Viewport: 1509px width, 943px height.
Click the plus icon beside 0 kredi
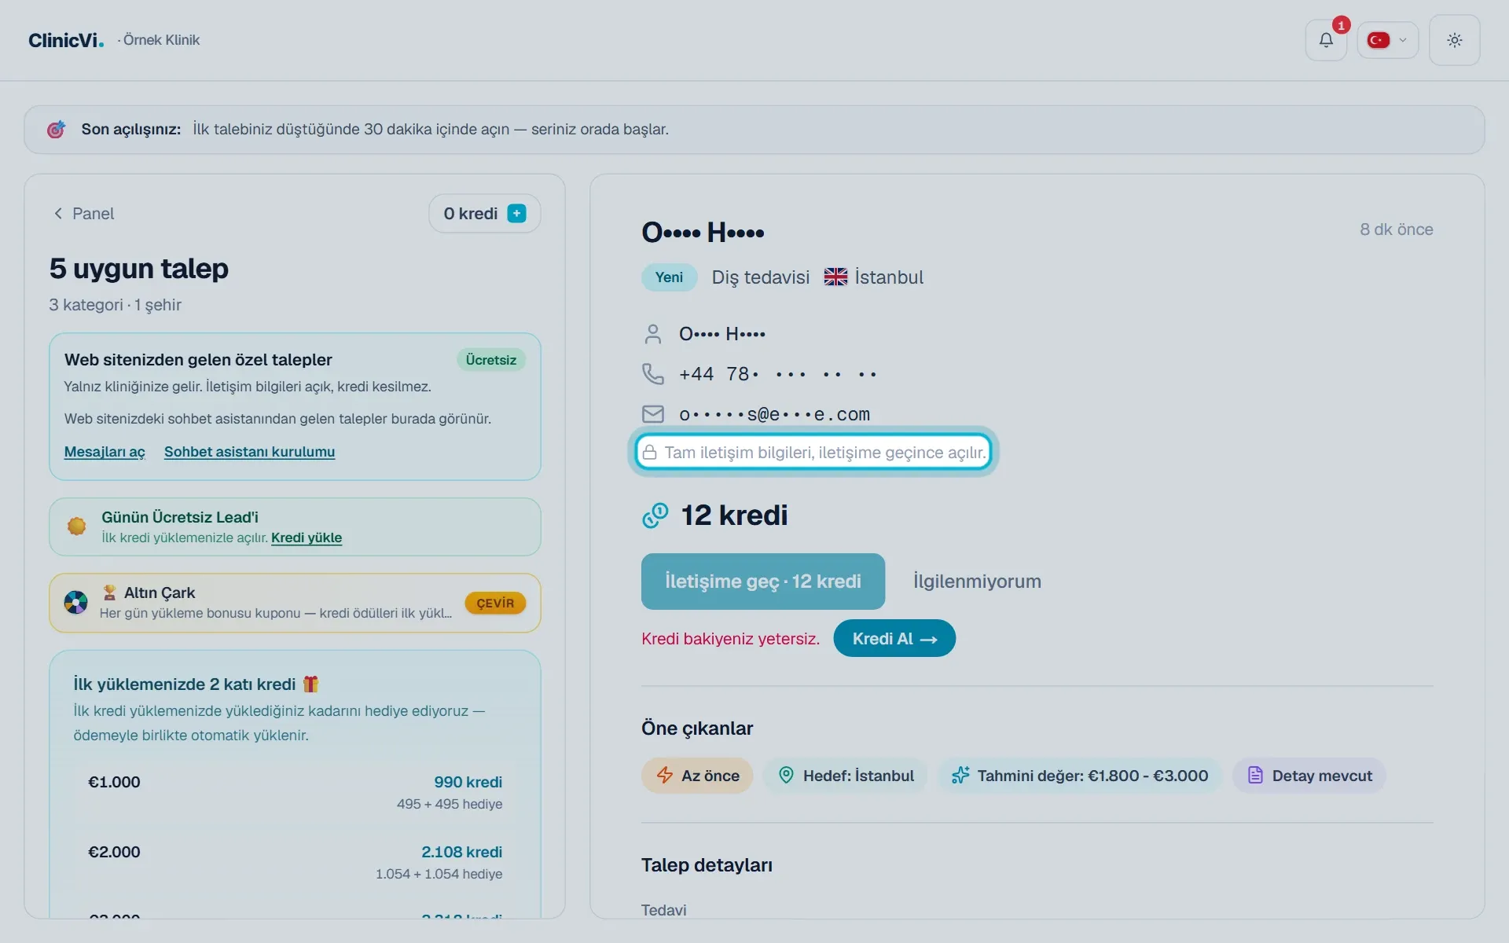pyautogui.click(x=516, y=214)
